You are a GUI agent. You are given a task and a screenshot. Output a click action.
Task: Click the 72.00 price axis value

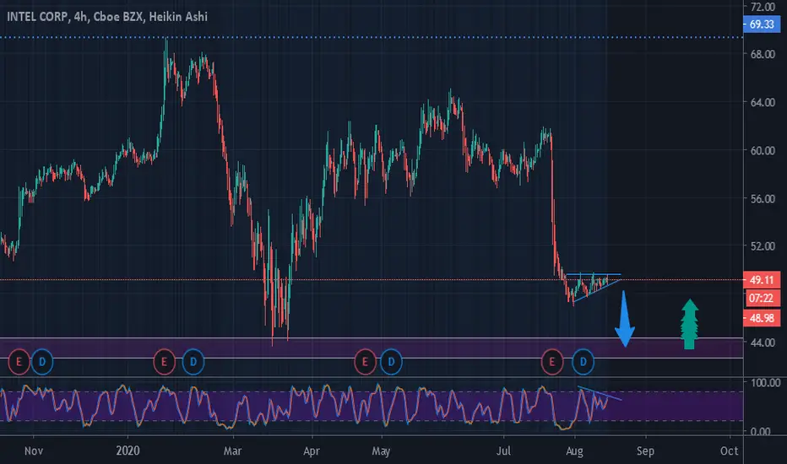pos(763,7)
